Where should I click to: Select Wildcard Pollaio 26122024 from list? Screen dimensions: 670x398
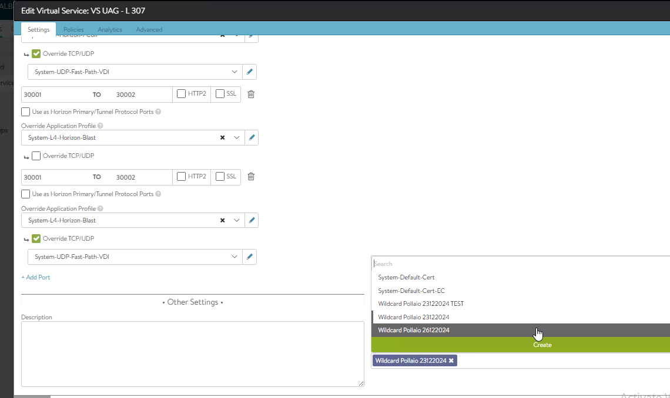(x=414, y=330)
